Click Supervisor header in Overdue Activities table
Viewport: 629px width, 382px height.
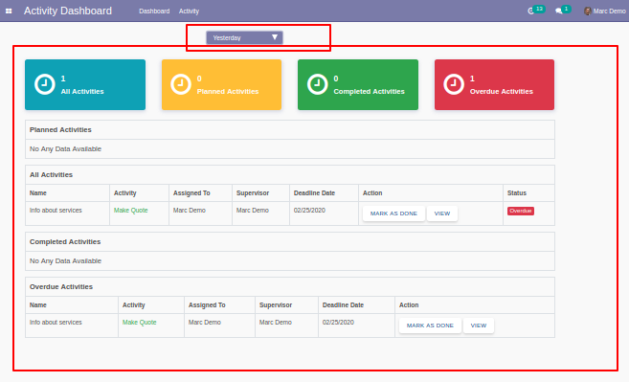(x=276, y=305)
